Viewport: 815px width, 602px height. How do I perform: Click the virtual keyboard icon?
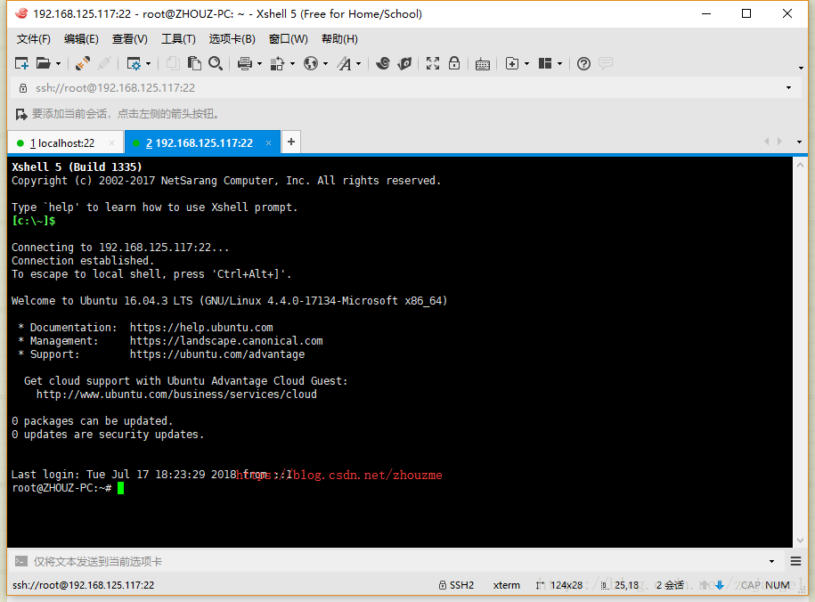[x=483, y=64]
